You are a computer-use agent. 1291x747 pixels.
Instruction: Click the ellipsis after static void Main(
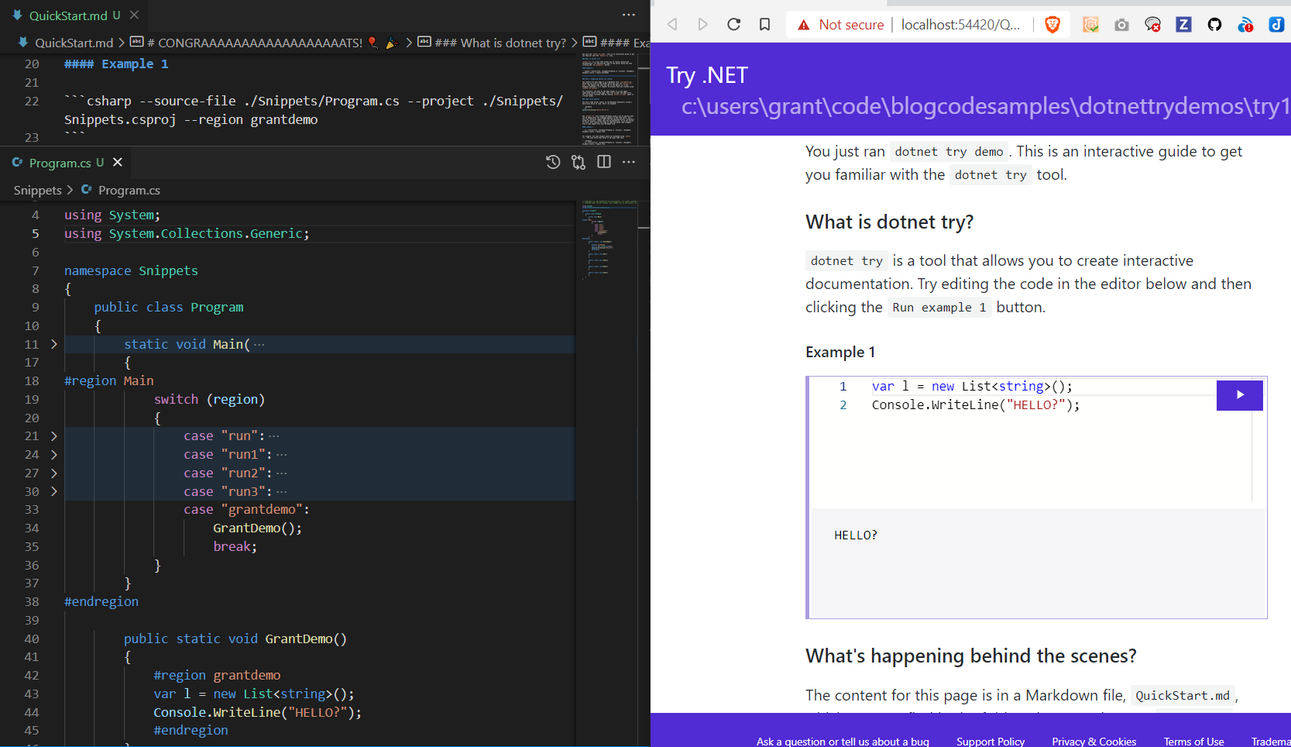[x=259, y=344]
